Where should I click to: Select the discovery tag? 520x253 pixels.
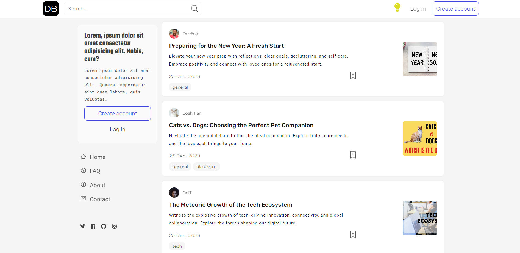[x=206, y=167]
